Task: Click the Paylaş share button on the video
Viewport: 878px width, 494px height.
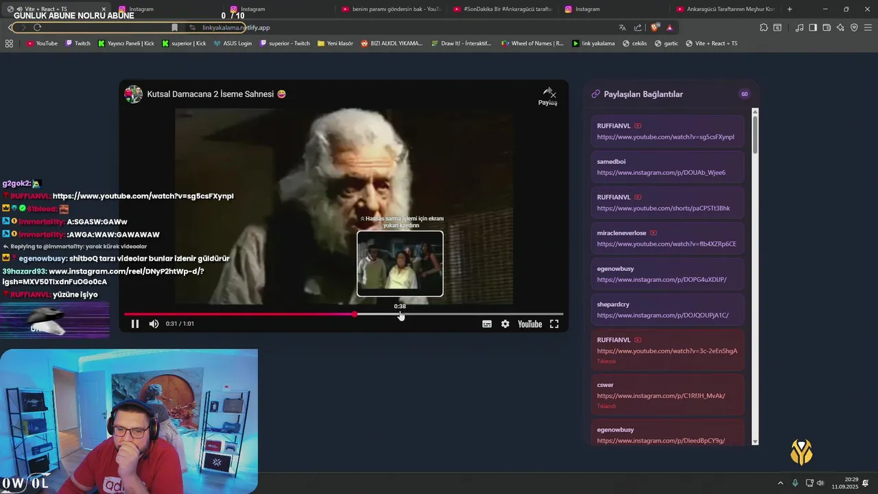Action: [547, 97]
